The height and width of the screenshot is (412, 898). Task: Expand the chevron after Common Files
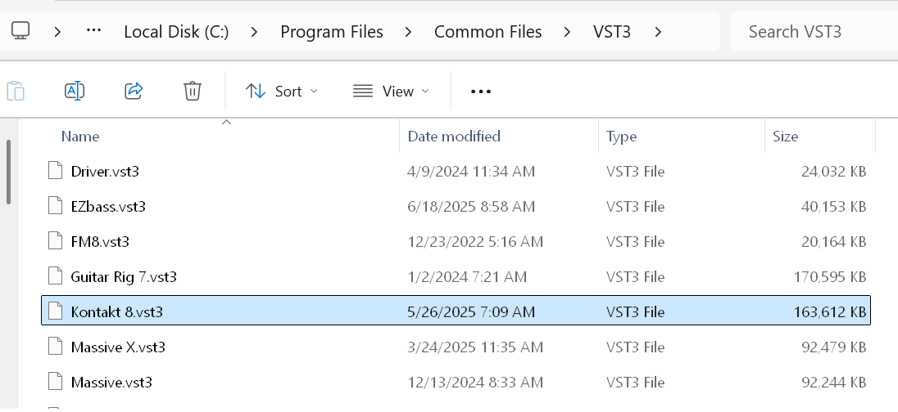click(x=567, y=32)
